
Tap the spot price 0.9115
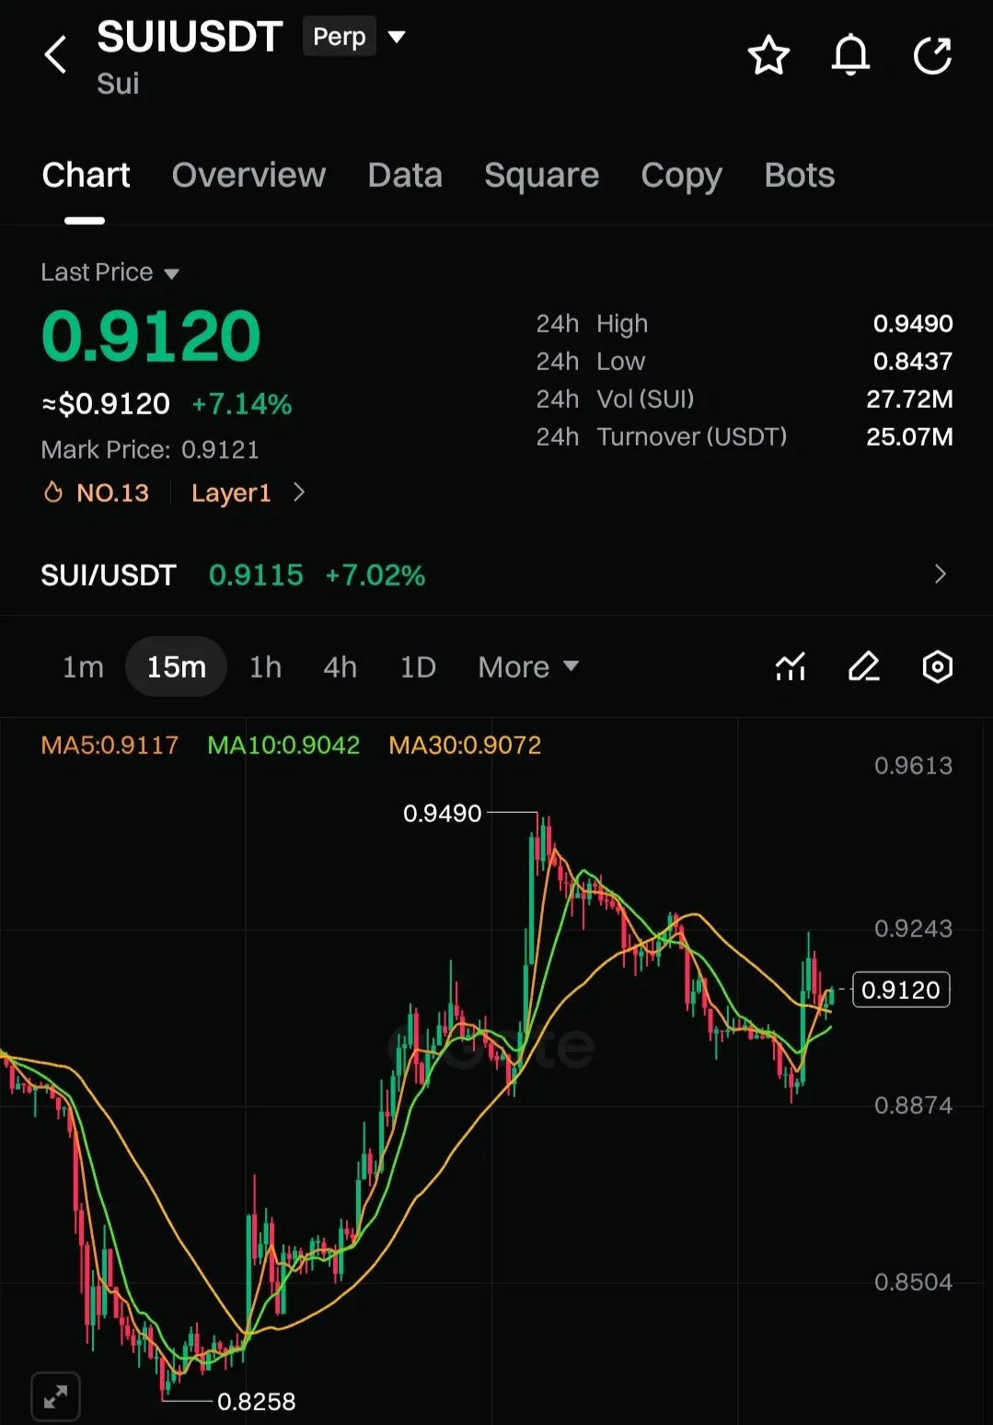(x=256, y=575)
